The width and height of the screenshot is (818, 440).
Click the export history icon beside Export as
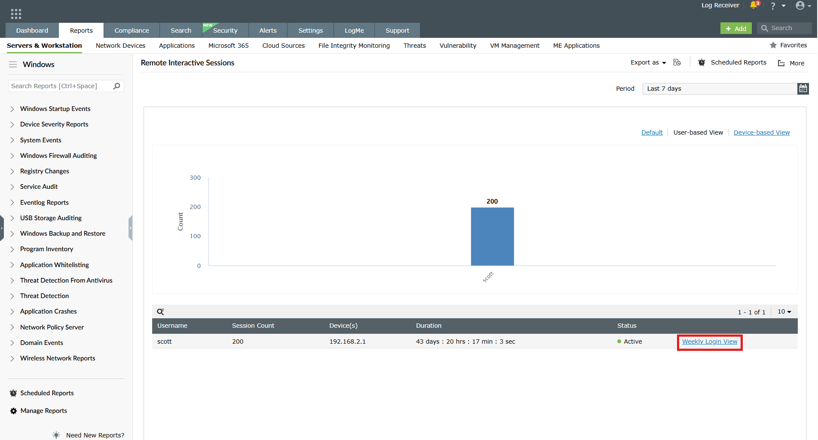click(x=677, y=62)
